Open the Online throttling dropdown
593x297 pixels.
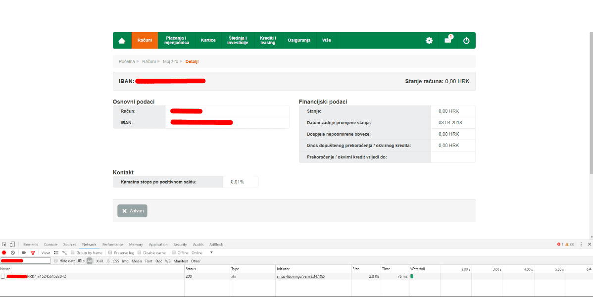tap(202, 253)
